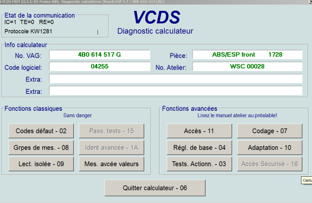Click the IC=1 TE=0 RE=0 status text

(x=29, y=22)
